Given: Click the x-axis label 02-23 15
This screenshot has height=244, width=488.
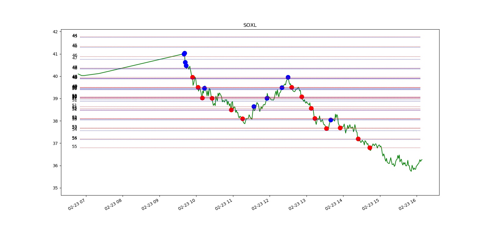Looking at the screenshot, I should pyautogui.click(x=371, y=204).
